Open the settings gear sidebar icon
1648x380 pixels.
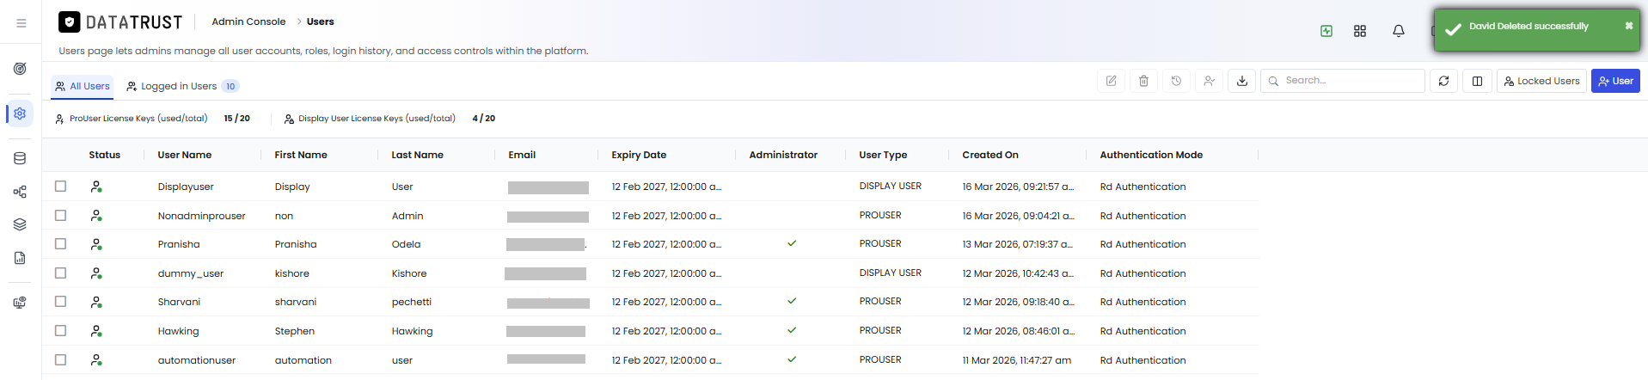20,113
